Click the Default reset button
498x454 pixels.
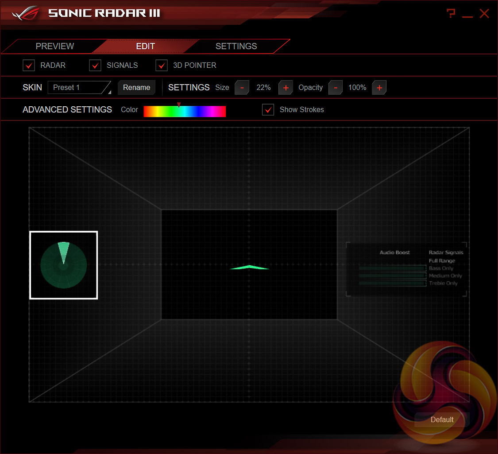(x=442, y=420)
